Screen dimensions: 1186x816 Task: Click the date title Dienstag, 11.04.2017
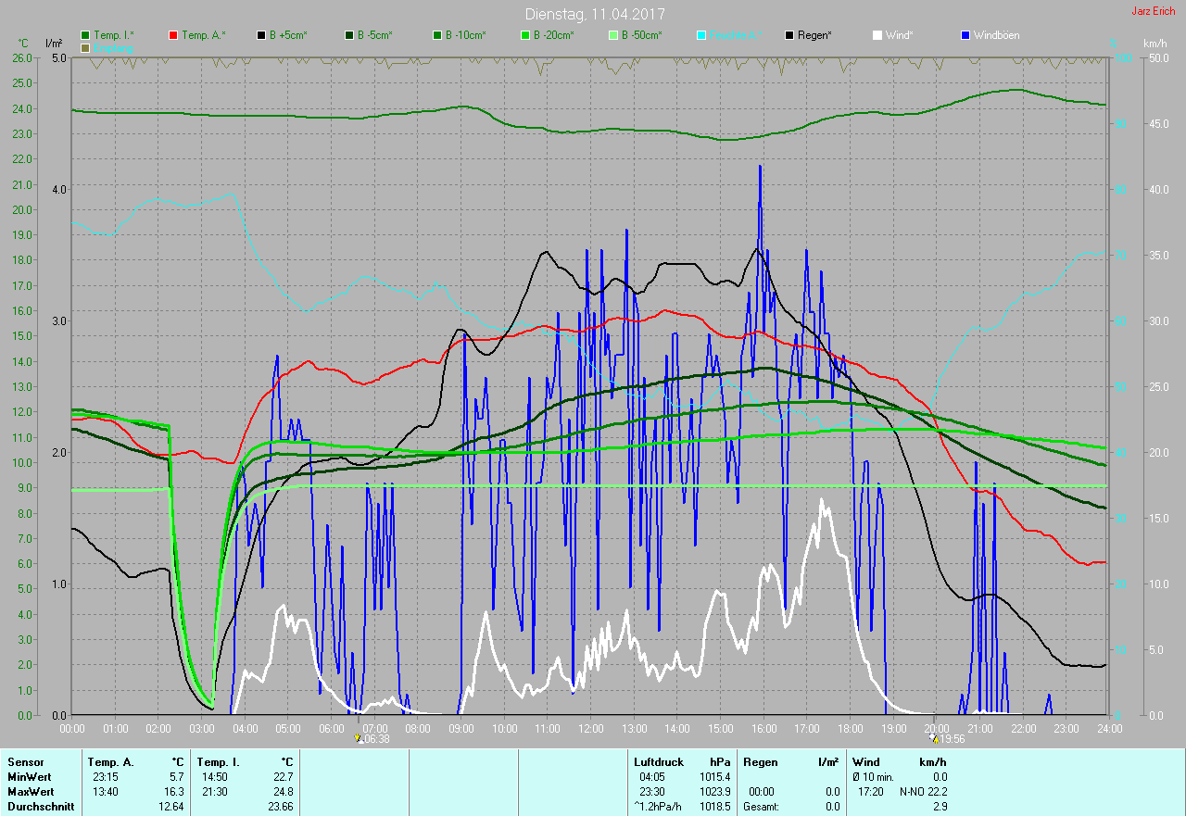[x=595, y=14]
